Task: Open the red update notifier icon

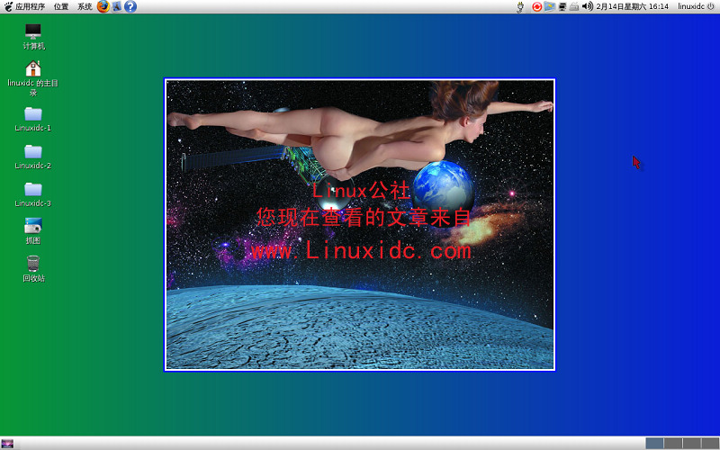Action: point(536,6)
